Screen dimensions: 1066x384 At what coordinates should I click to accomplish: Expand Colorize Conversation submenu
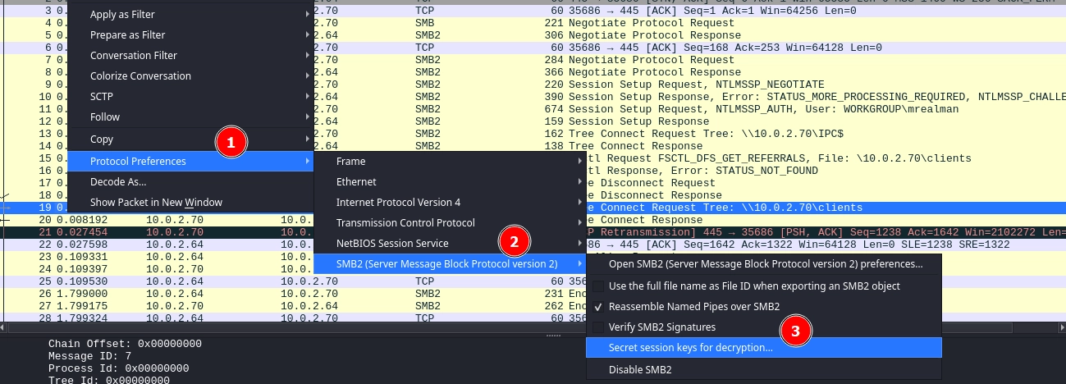140,76
